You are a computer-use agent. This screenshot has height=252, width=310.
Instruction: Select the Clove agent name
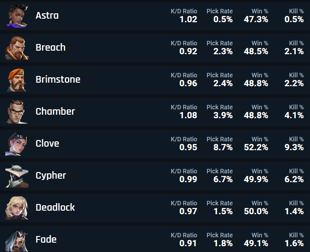point(47,144)
